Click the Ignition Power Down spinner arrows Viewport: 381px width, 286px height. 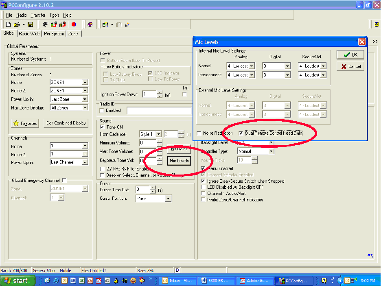(160, 94)
